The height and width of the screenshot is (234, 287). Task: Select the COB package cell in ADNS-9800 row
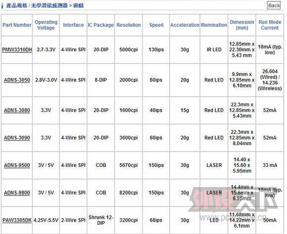coord(101,193)
